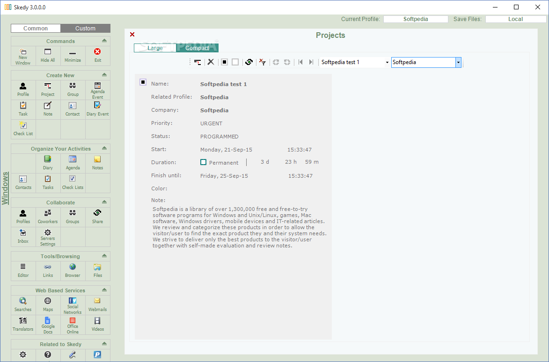The width and height of the screenshot is (549, 362).
Task: Open the Tasks organizer
Action: click(x=48, y=183)
